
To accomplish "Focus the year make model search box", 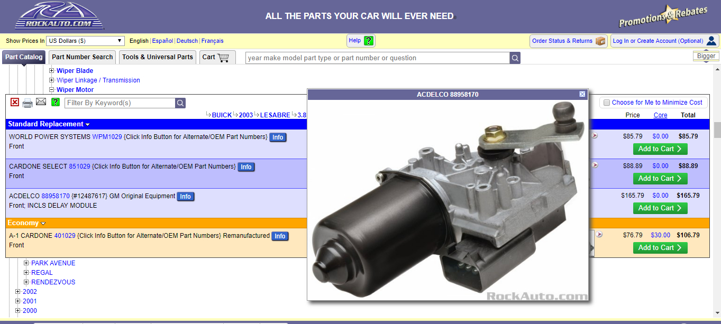I will pyautogui.click(x=378, y=58).
